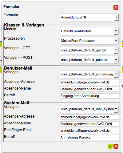Image resolution: width=123 pixels, height=153 pixels.
Task: Click the Betreff field 'Anmeldung Korsika'
Action: coord(89,137)
